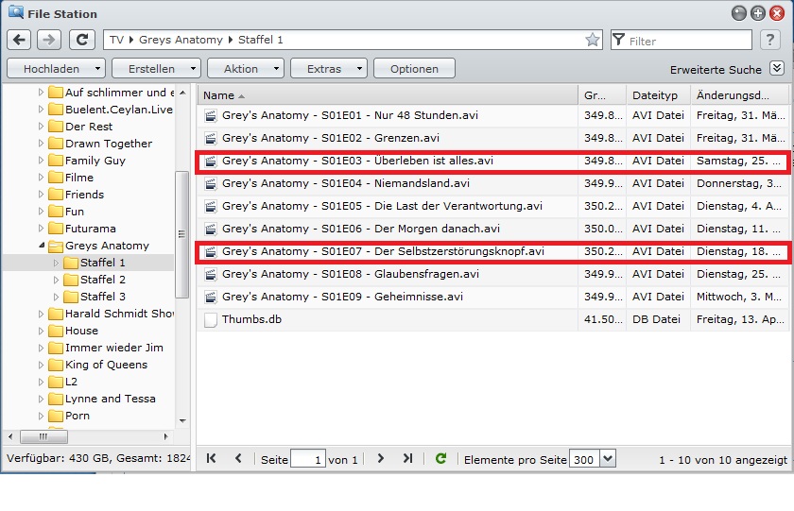Reload the folder with the toolbar refresh button
Screen dimensions: 794x511
[82, 40]
